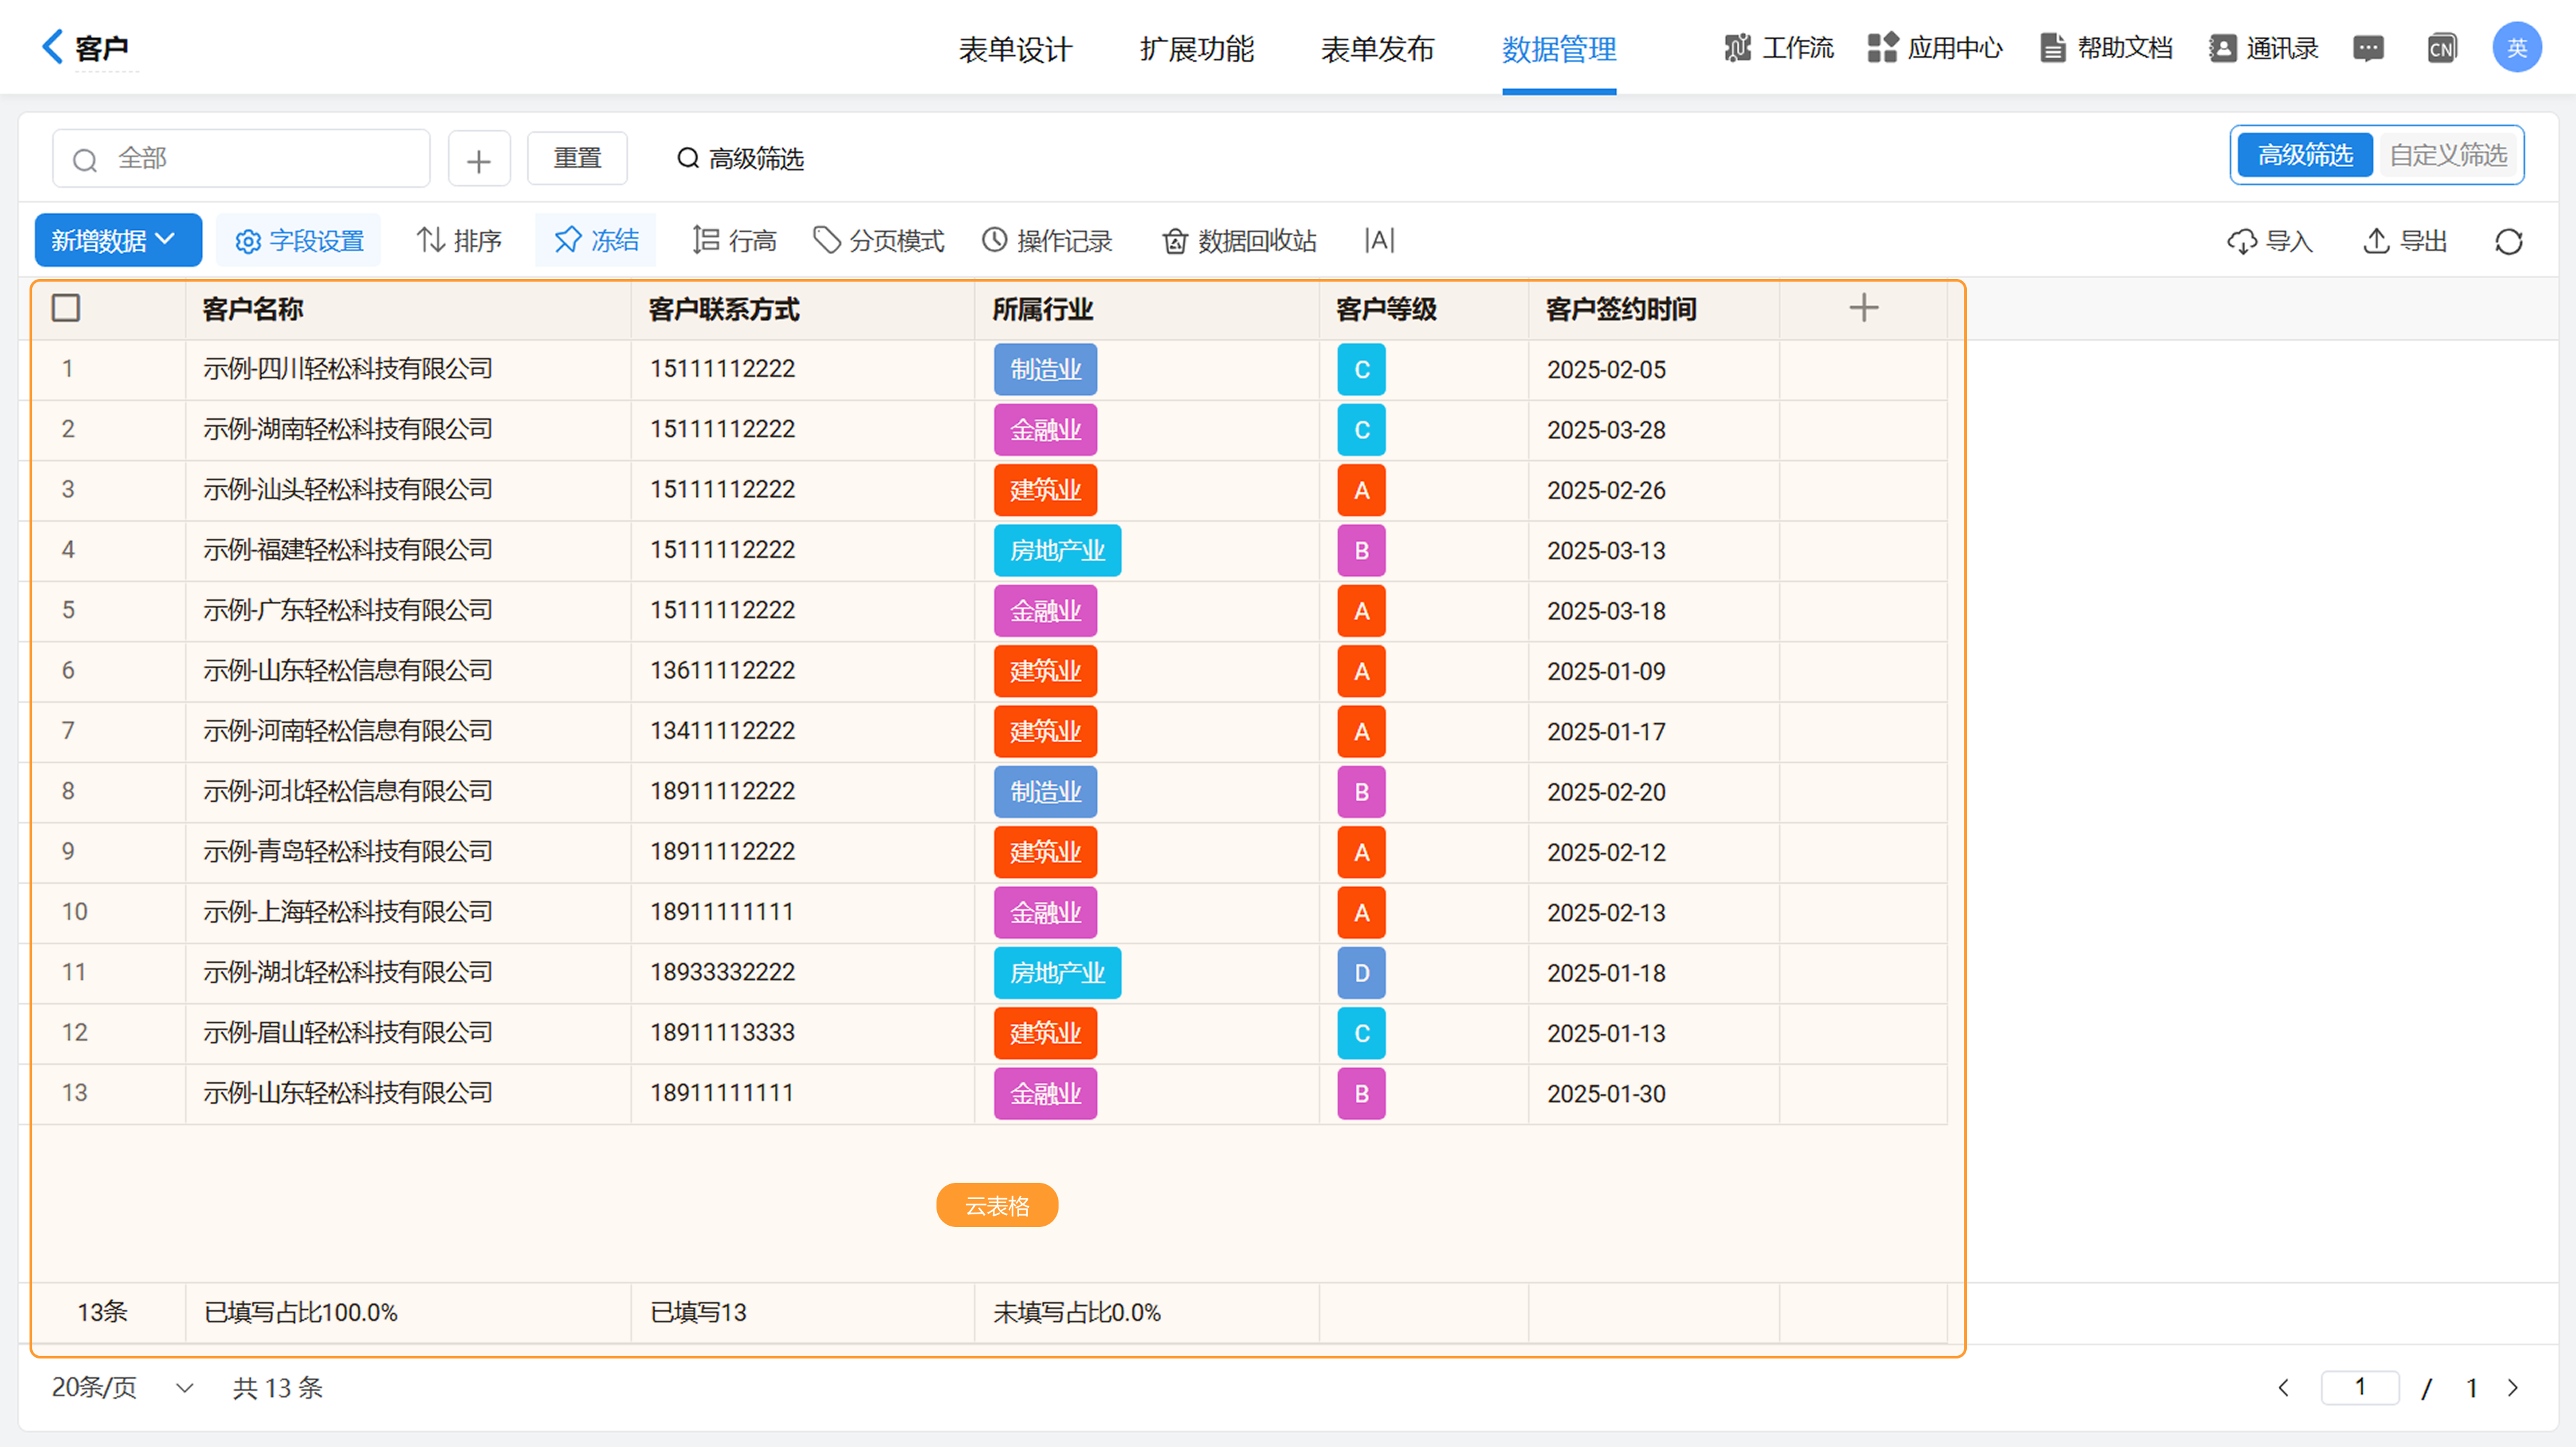
Task: Open 帮助文档 help docs
Action: tap(2106, 47)
